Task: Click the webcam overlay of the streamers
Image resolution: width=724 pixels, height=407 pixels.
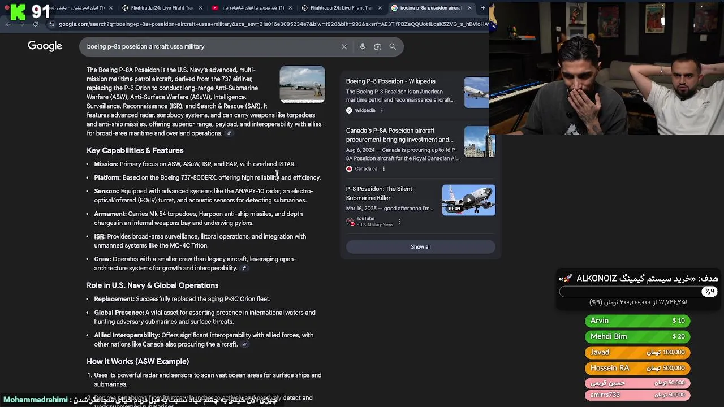Action: (606, 68)
